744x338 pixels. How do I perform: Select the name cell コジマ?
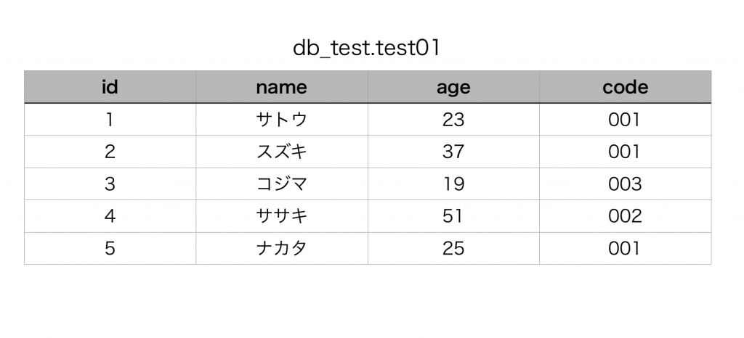[282, 184]
